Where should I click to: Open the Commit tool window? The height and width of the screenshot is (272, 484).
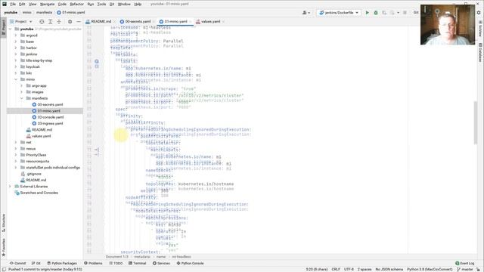click(x=17, y=264)
